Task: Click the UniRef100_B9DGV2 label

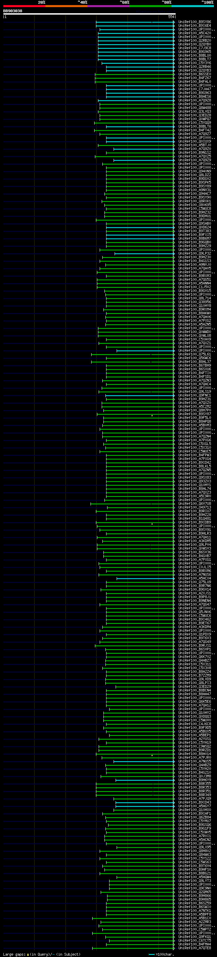Action: click(x=195, y=179)
